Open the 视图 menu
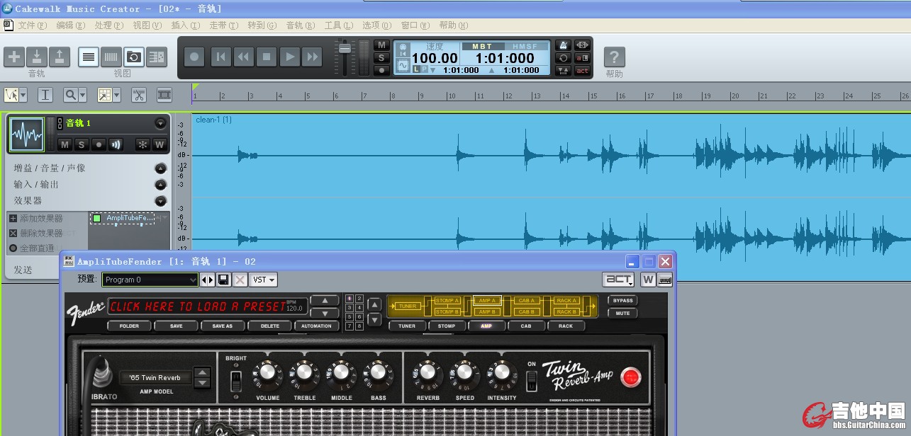This screenshot has width=911, height=436. (x=147, y=25)
